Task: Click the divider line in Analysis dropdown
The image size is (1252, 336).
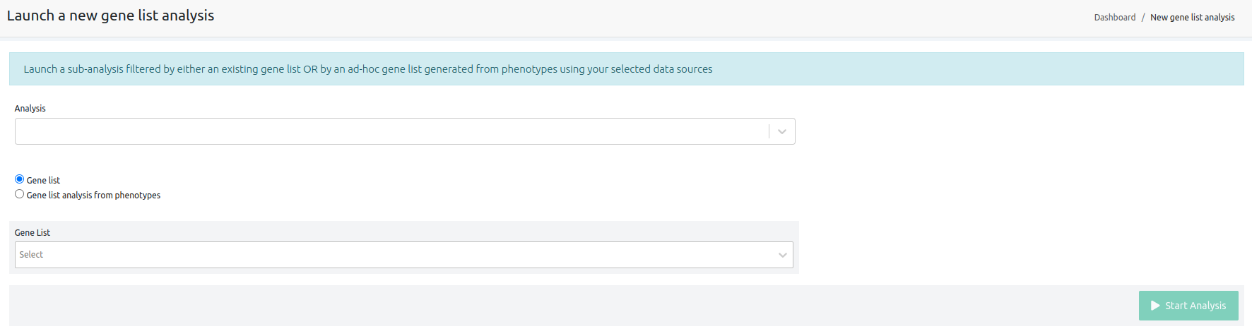Action: click(769, 132)
